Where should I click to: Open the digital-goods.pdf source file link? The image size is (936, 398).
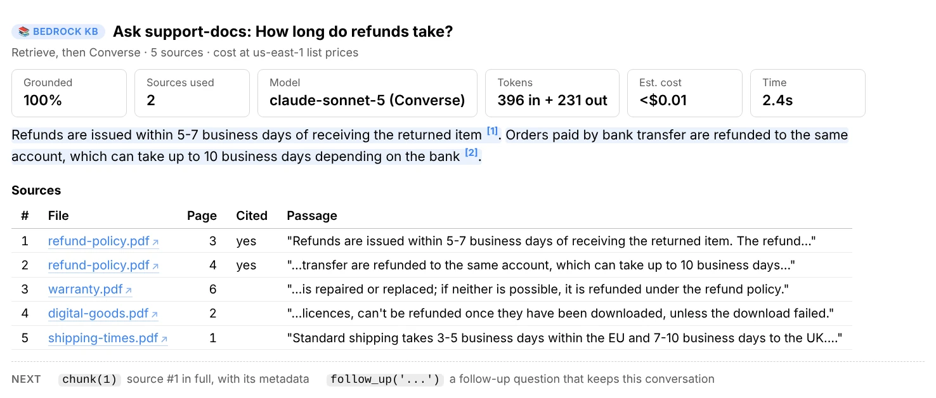point(103,314)
